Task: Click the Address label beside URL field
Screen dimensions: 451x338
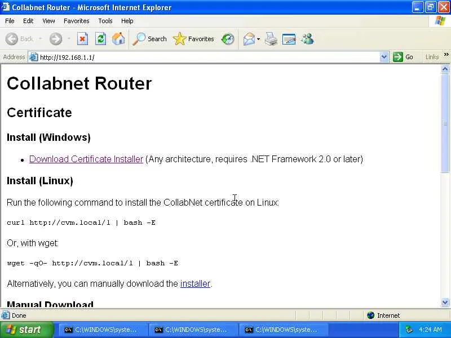Action: click(14, 57)
